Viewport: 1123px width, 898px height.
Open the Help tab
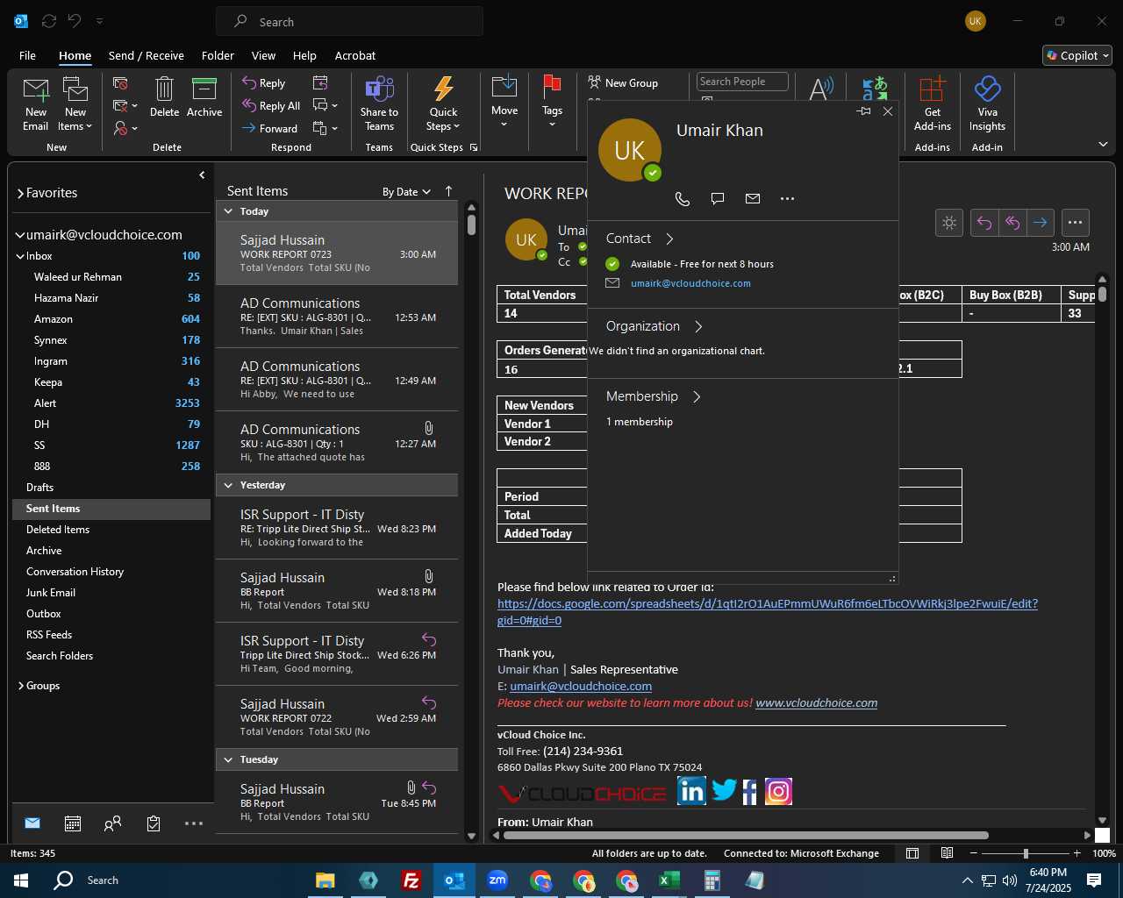click(x=304, y=55)
